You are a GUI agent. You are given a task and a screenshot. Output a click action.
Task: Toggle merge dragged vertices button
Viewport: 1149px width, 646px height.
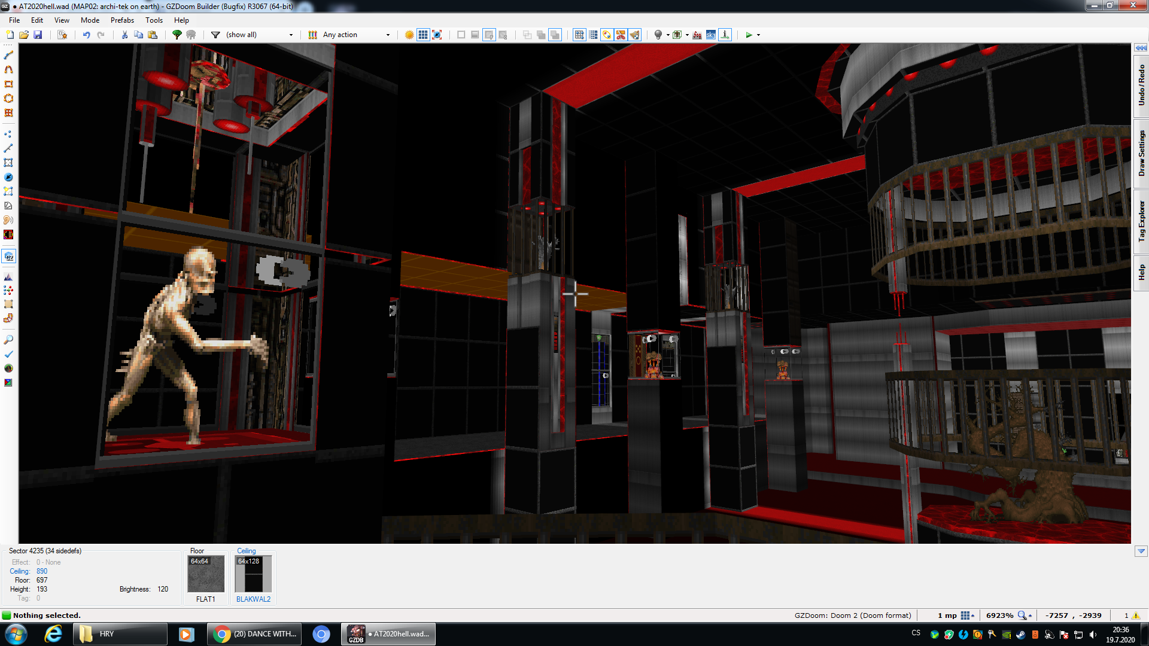[607, 35]
